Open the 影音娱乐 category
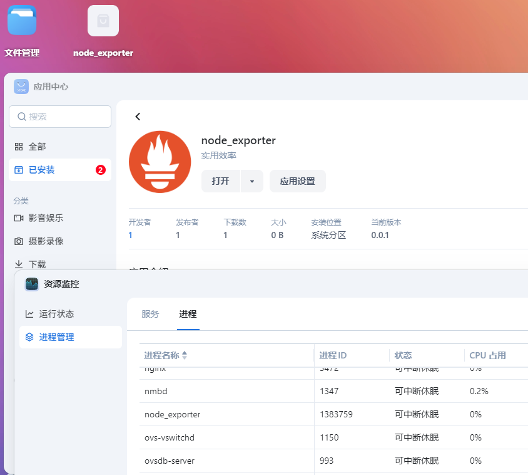The image size is (528, 475). point(60,218)
